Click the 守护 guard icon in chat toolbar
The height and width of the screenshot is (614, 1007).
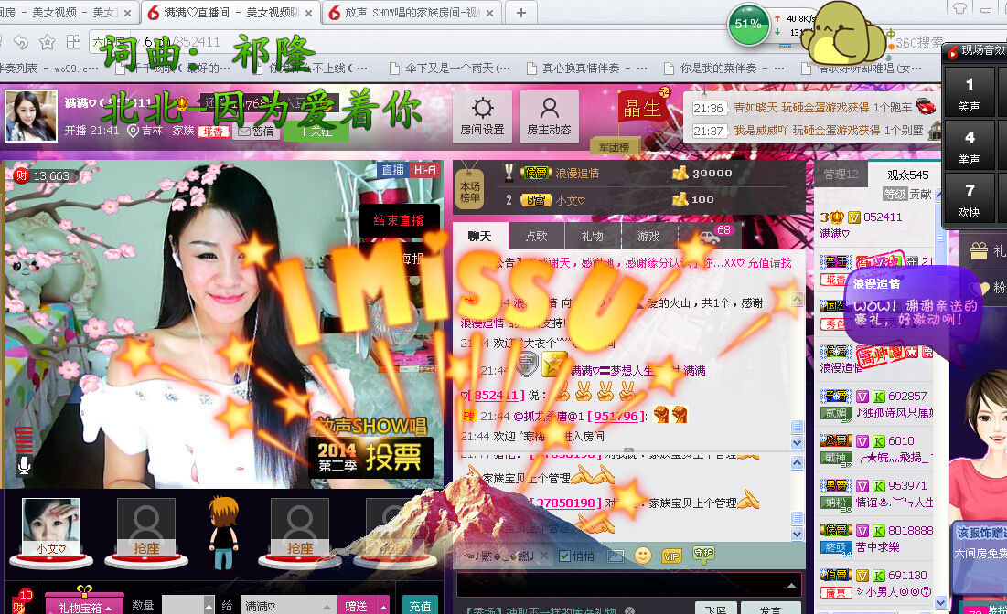tap(703, 554)
